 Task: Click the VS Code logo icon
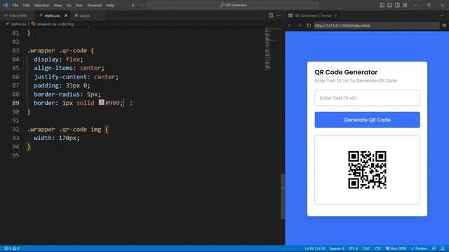[x=5, y=5]
